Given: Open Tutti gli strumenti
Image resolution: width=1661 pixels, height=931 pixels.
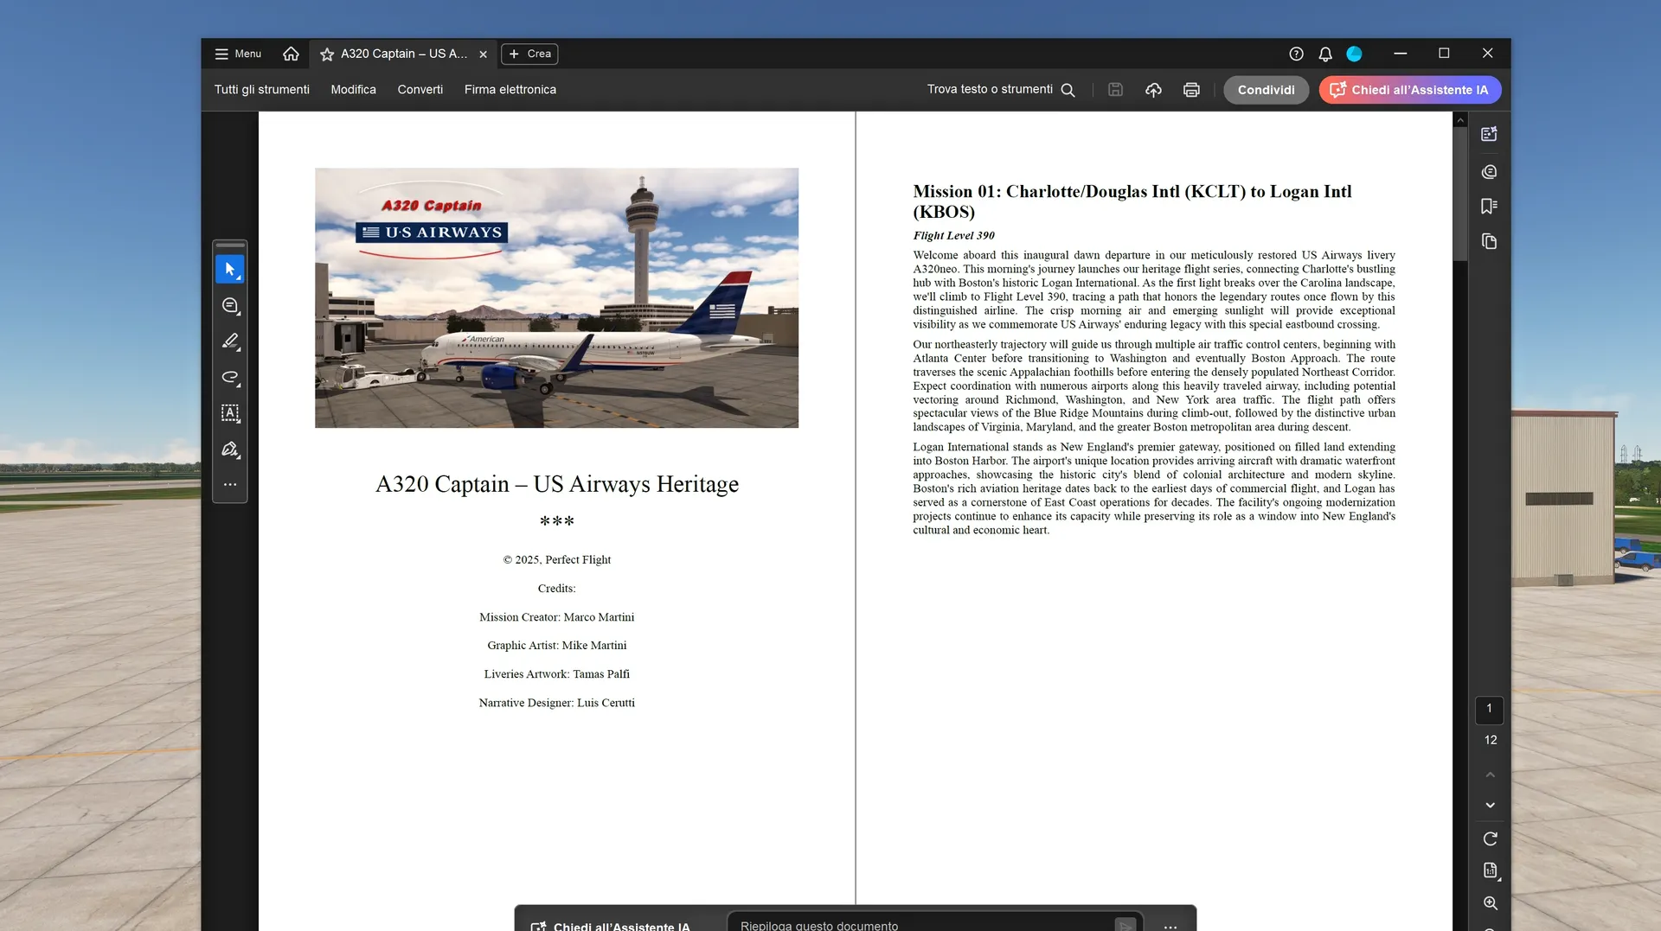Looking at the screenshot, I should pos(262,90).
